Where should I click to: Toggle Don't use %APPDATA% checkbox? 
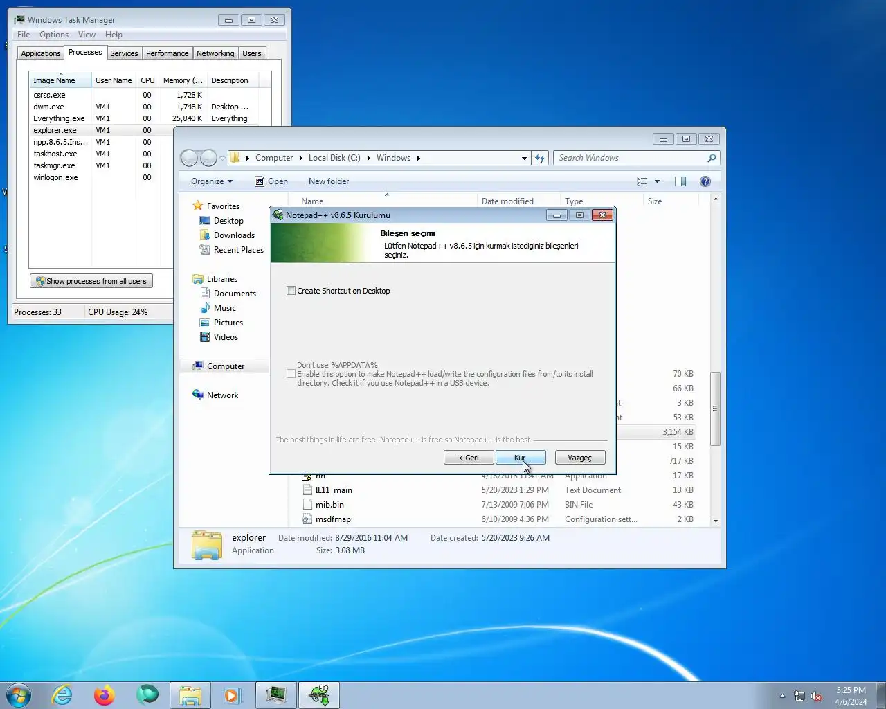[291, 374]
